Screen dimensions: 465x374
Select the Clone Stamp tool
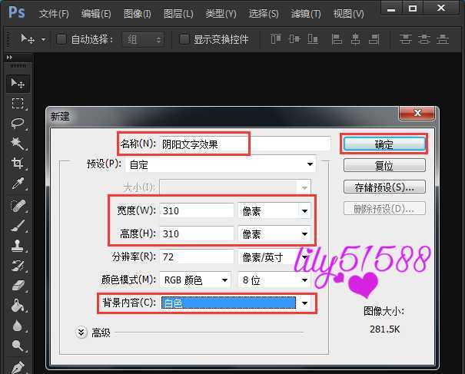[18, 246]
